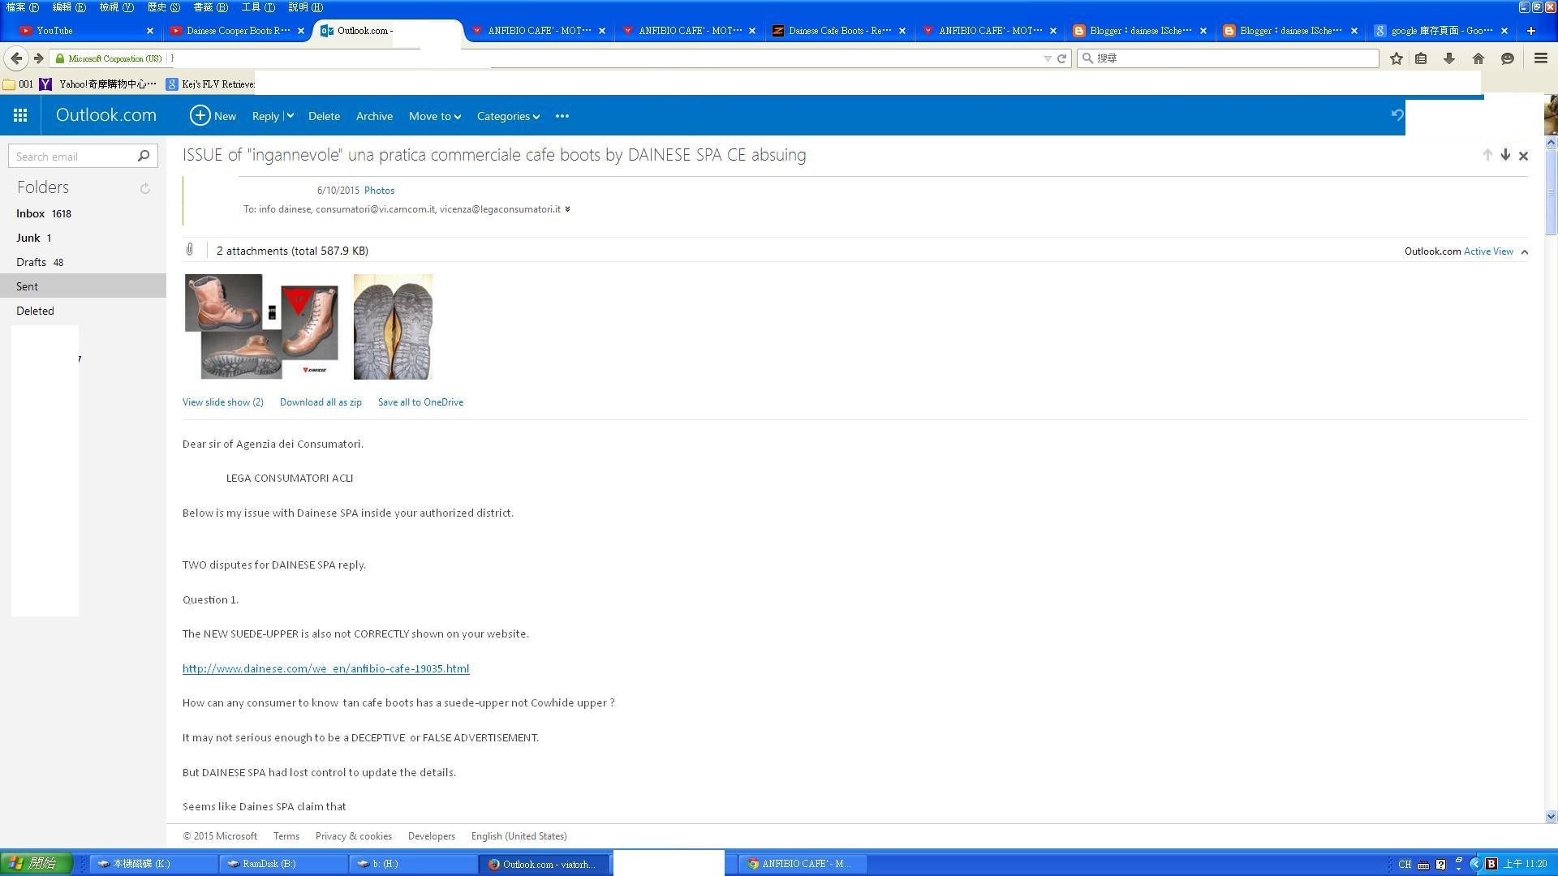Open the more actions ellipsis menu
1558x876 pixels.
coord(562,116)
